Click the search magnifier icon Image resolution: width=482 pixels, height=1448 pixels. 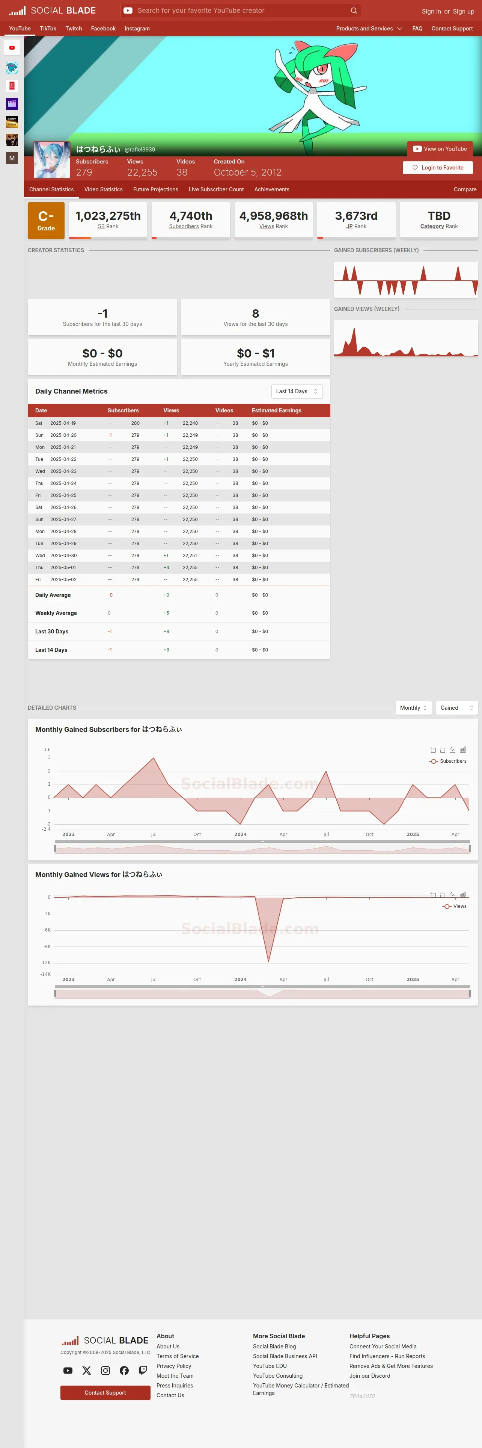pos(354,11)
